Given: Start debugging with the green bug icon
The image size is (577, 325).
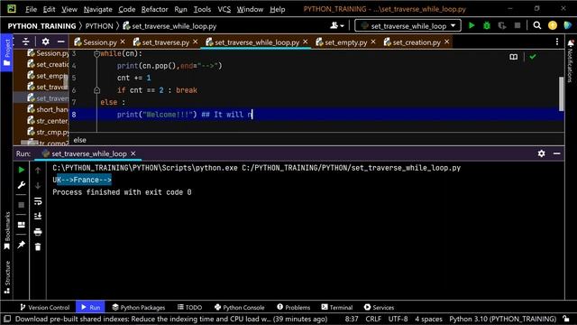Looking at the screenshot, I should pos(487,25).
